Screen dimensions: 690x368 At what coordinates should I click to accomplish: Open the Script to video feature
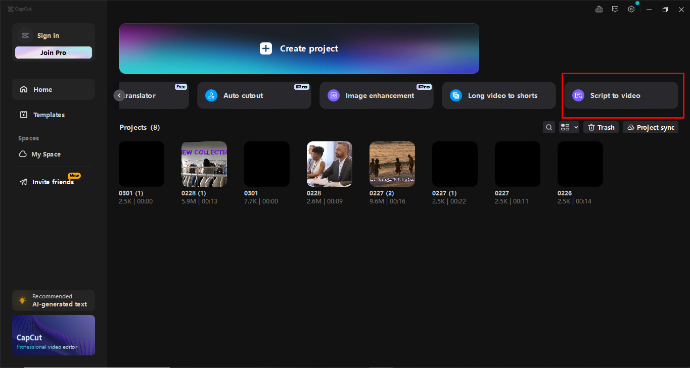click(x=621, y=95)
